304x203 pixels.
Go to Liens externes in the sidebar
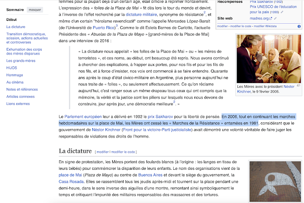tap(18, 103)
